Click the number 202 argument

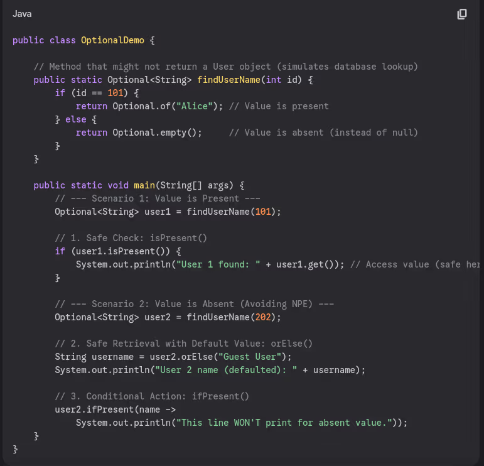tap(263, 317)
